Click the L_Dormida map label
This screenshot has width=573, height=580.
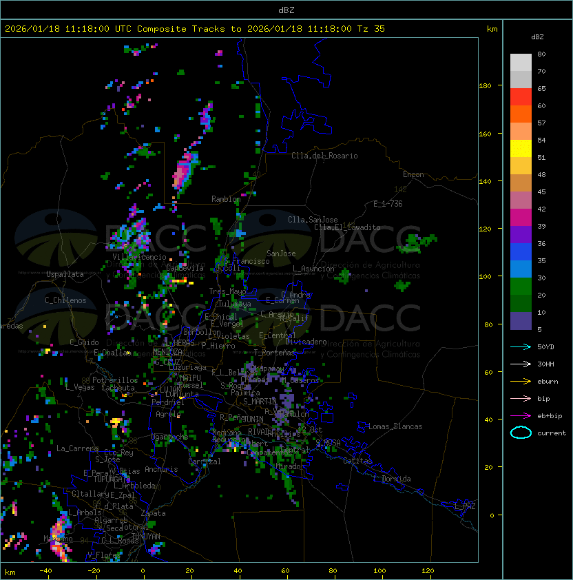(x=392, y=479)
